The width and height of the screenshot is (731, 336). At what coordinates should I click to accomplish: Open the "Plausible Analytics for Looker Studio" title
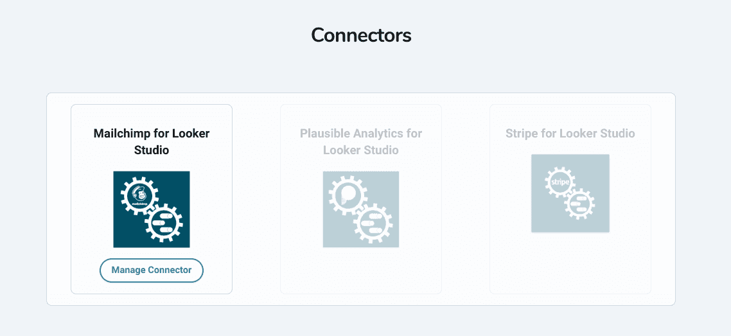(x=361, y=142)
